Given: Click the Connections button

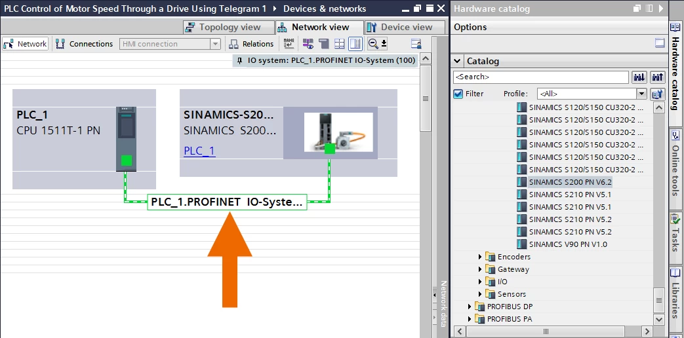Looking at the screenshot, I should pos(85,43).
